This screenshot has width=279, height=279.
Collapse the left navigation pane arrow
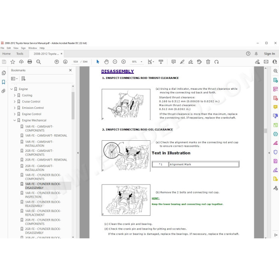tap(78, 153)
